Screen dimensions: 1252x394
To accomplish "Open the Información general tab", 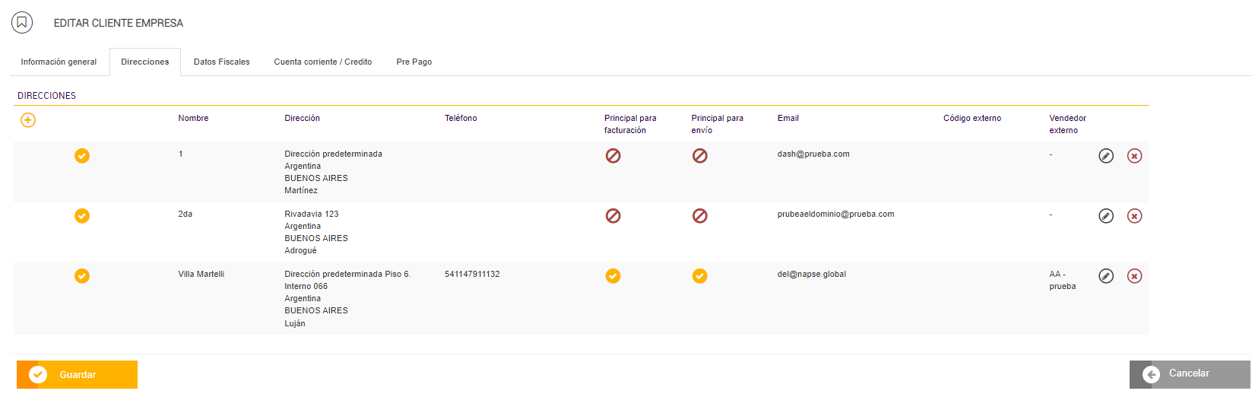I will point(59,62).
